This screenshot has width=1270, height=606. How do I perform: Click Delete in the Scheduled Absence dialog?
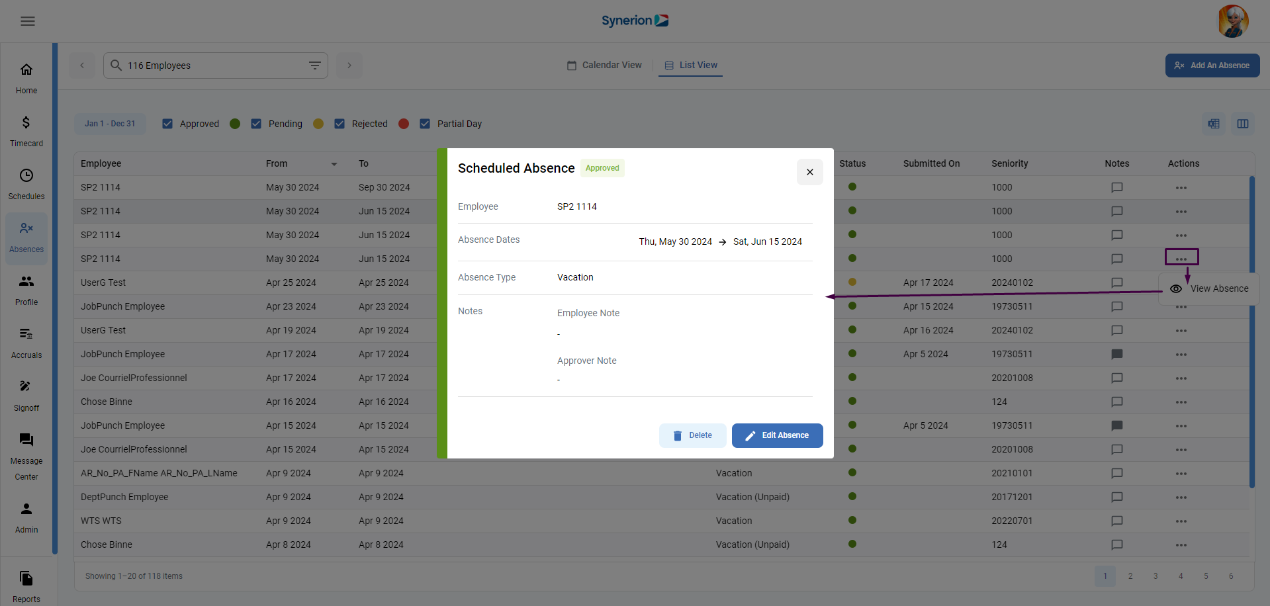(x=693, y=435)
